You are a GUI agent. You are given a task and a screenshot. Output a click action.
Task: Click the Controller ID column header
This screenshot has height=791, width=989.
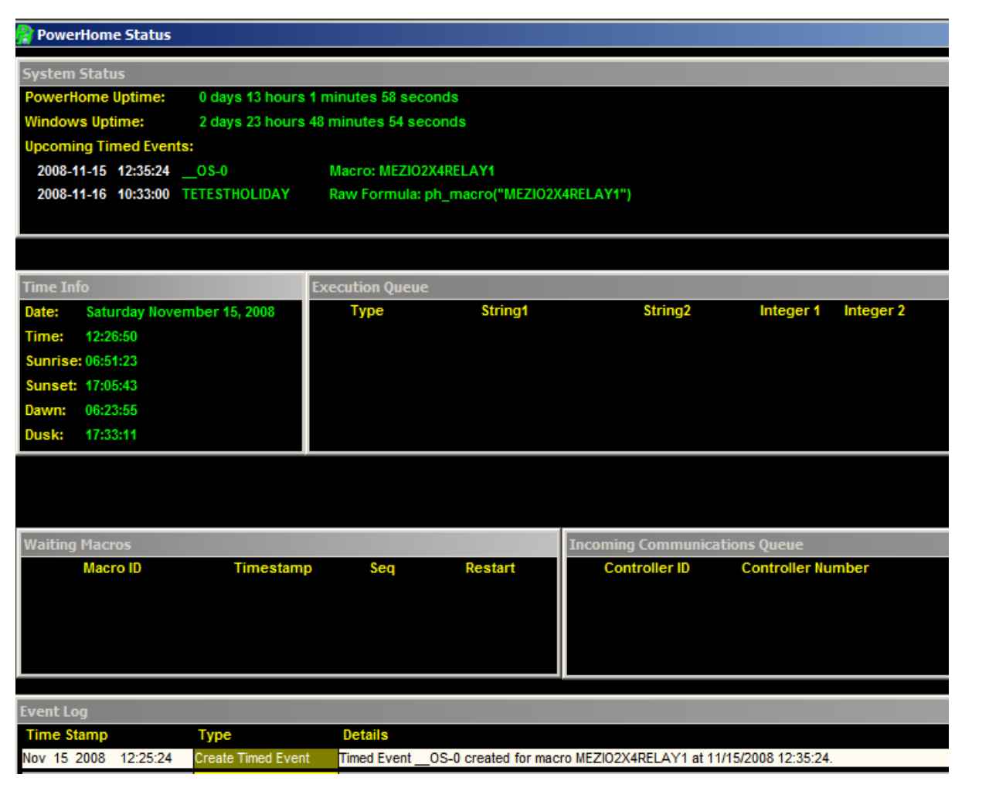(647, 568)
